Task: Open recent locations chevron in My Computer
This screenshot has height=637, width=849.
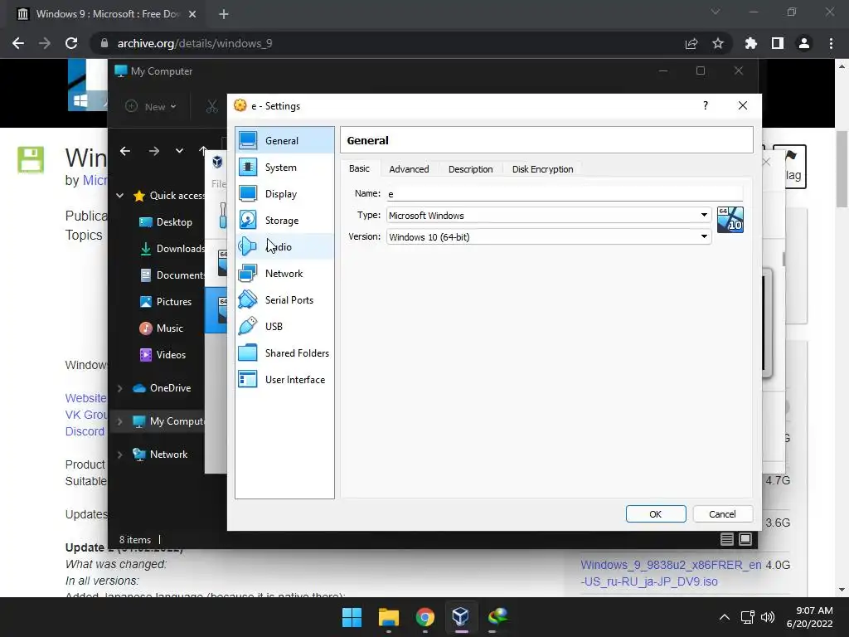Action: [x=179, y=151]
